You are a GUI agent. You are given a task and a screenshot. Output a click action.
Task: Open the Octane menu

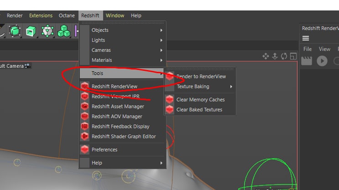pyautogui.click(x=67, y=15)
